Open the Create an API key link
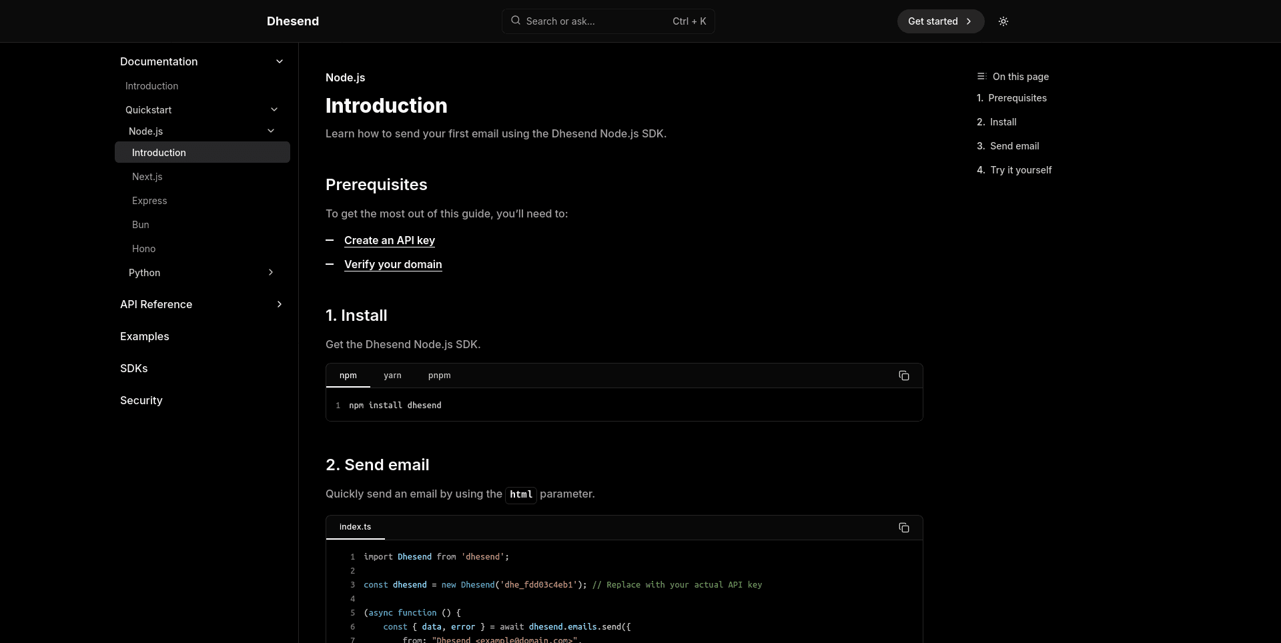Image resolution: width=1281 pixels, height=643 pixels. click(389, 240)
